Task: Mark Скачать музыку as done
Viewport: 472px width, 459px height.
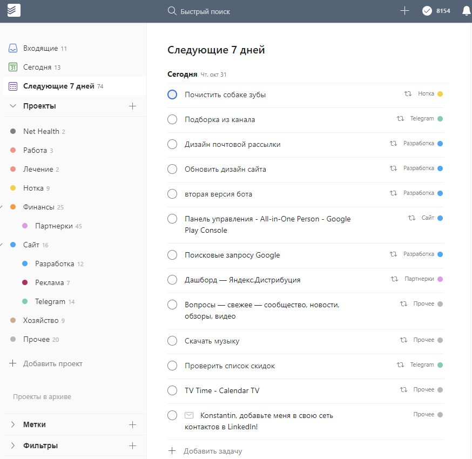Action: (x=172, y=341)
